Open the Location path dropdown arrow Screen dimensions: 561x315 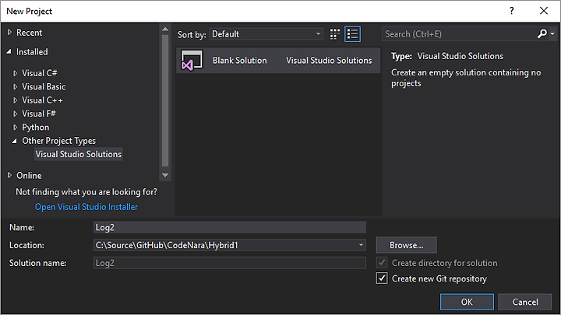(361, 245)
